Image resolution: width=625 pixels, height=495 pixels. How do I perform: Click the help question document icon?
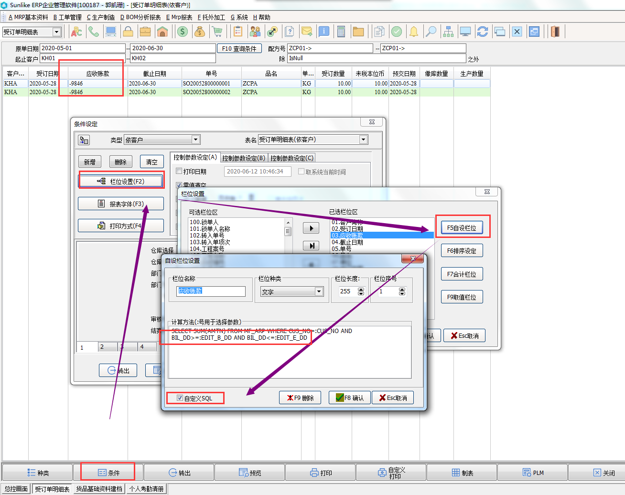(290, 32)
